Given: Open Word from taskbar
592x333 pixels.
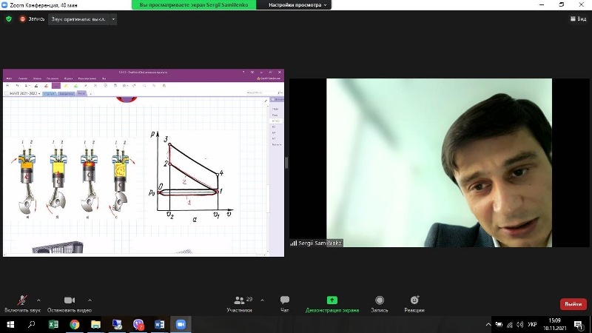Looking at the screenshot, I should pos(159,324).
